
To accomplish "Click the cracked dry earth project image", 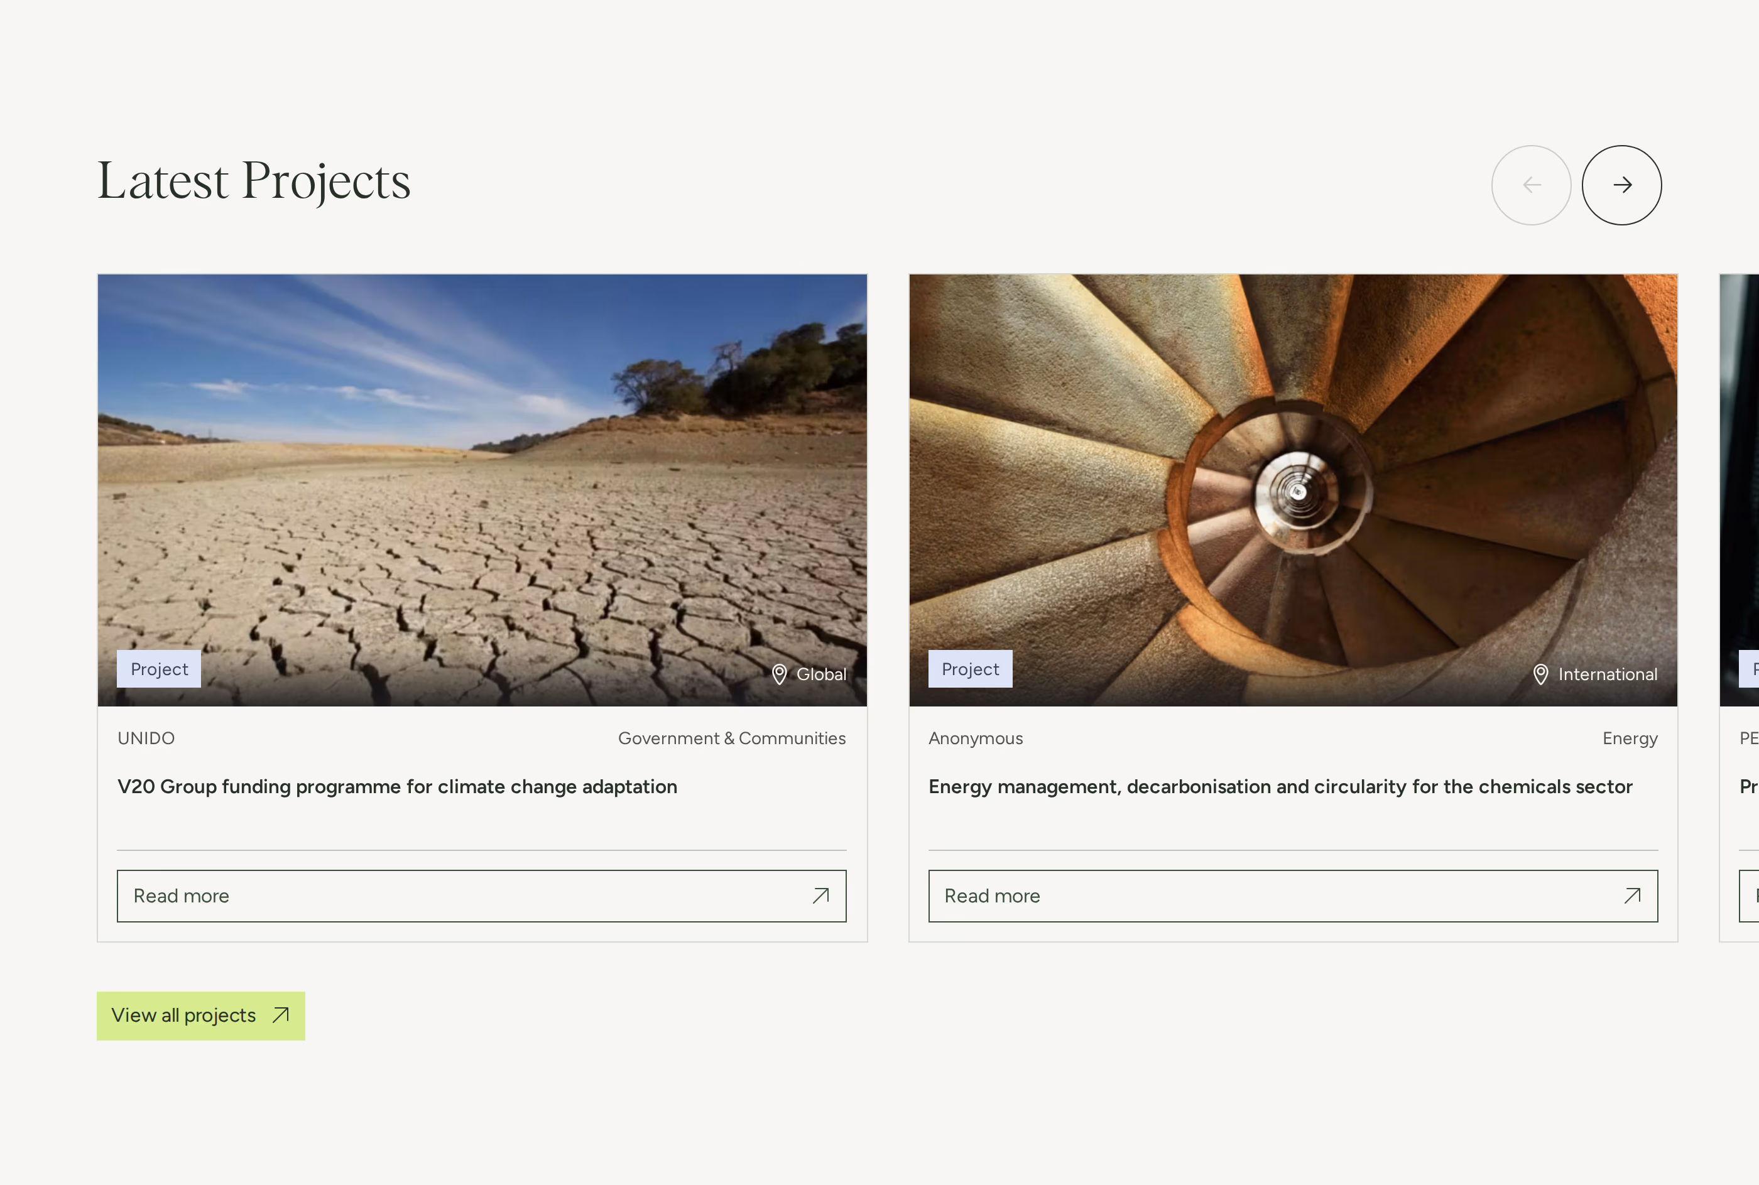I will coord(482,490).
